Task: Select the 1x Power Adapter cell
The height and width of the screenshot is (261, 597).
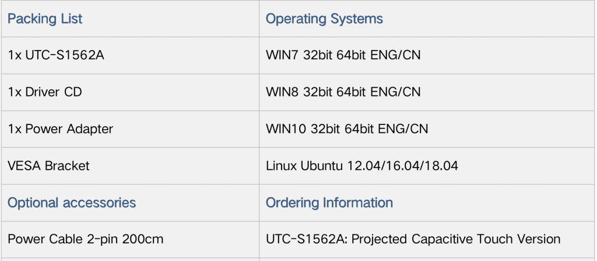Action: (x=130, y=129)
